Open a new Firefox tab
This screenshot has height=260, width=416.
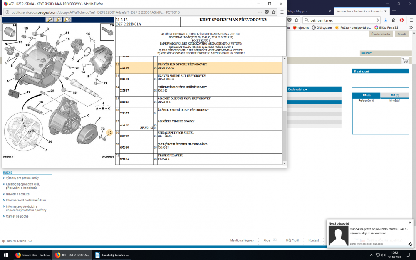(394, 11)
